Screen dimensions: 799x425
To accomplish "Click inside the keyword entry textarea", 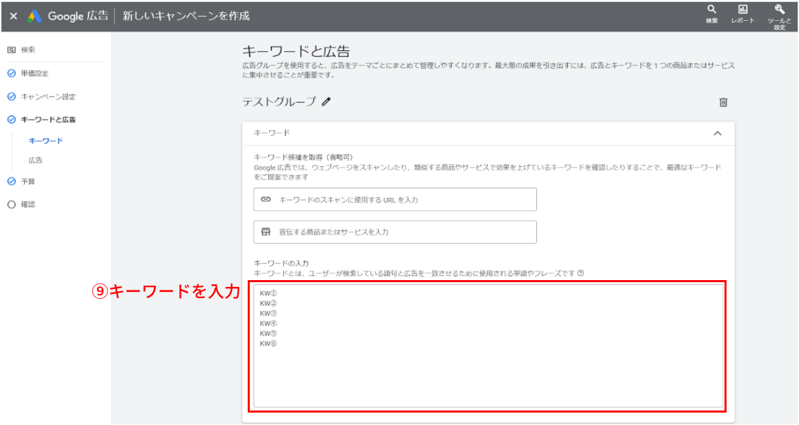I will coord(489,346).
